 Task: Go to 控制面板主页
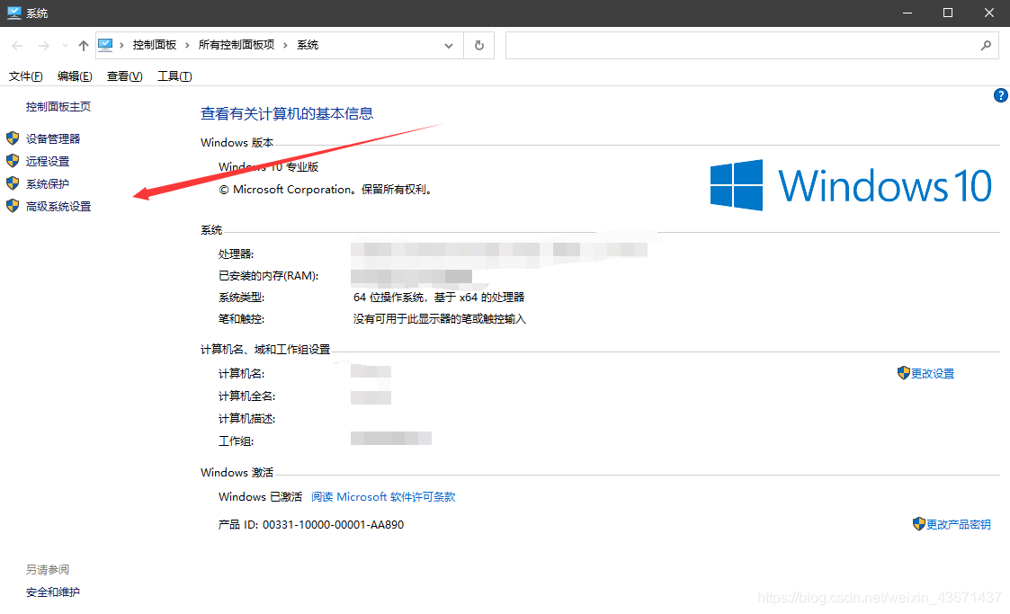click(58, 107)
